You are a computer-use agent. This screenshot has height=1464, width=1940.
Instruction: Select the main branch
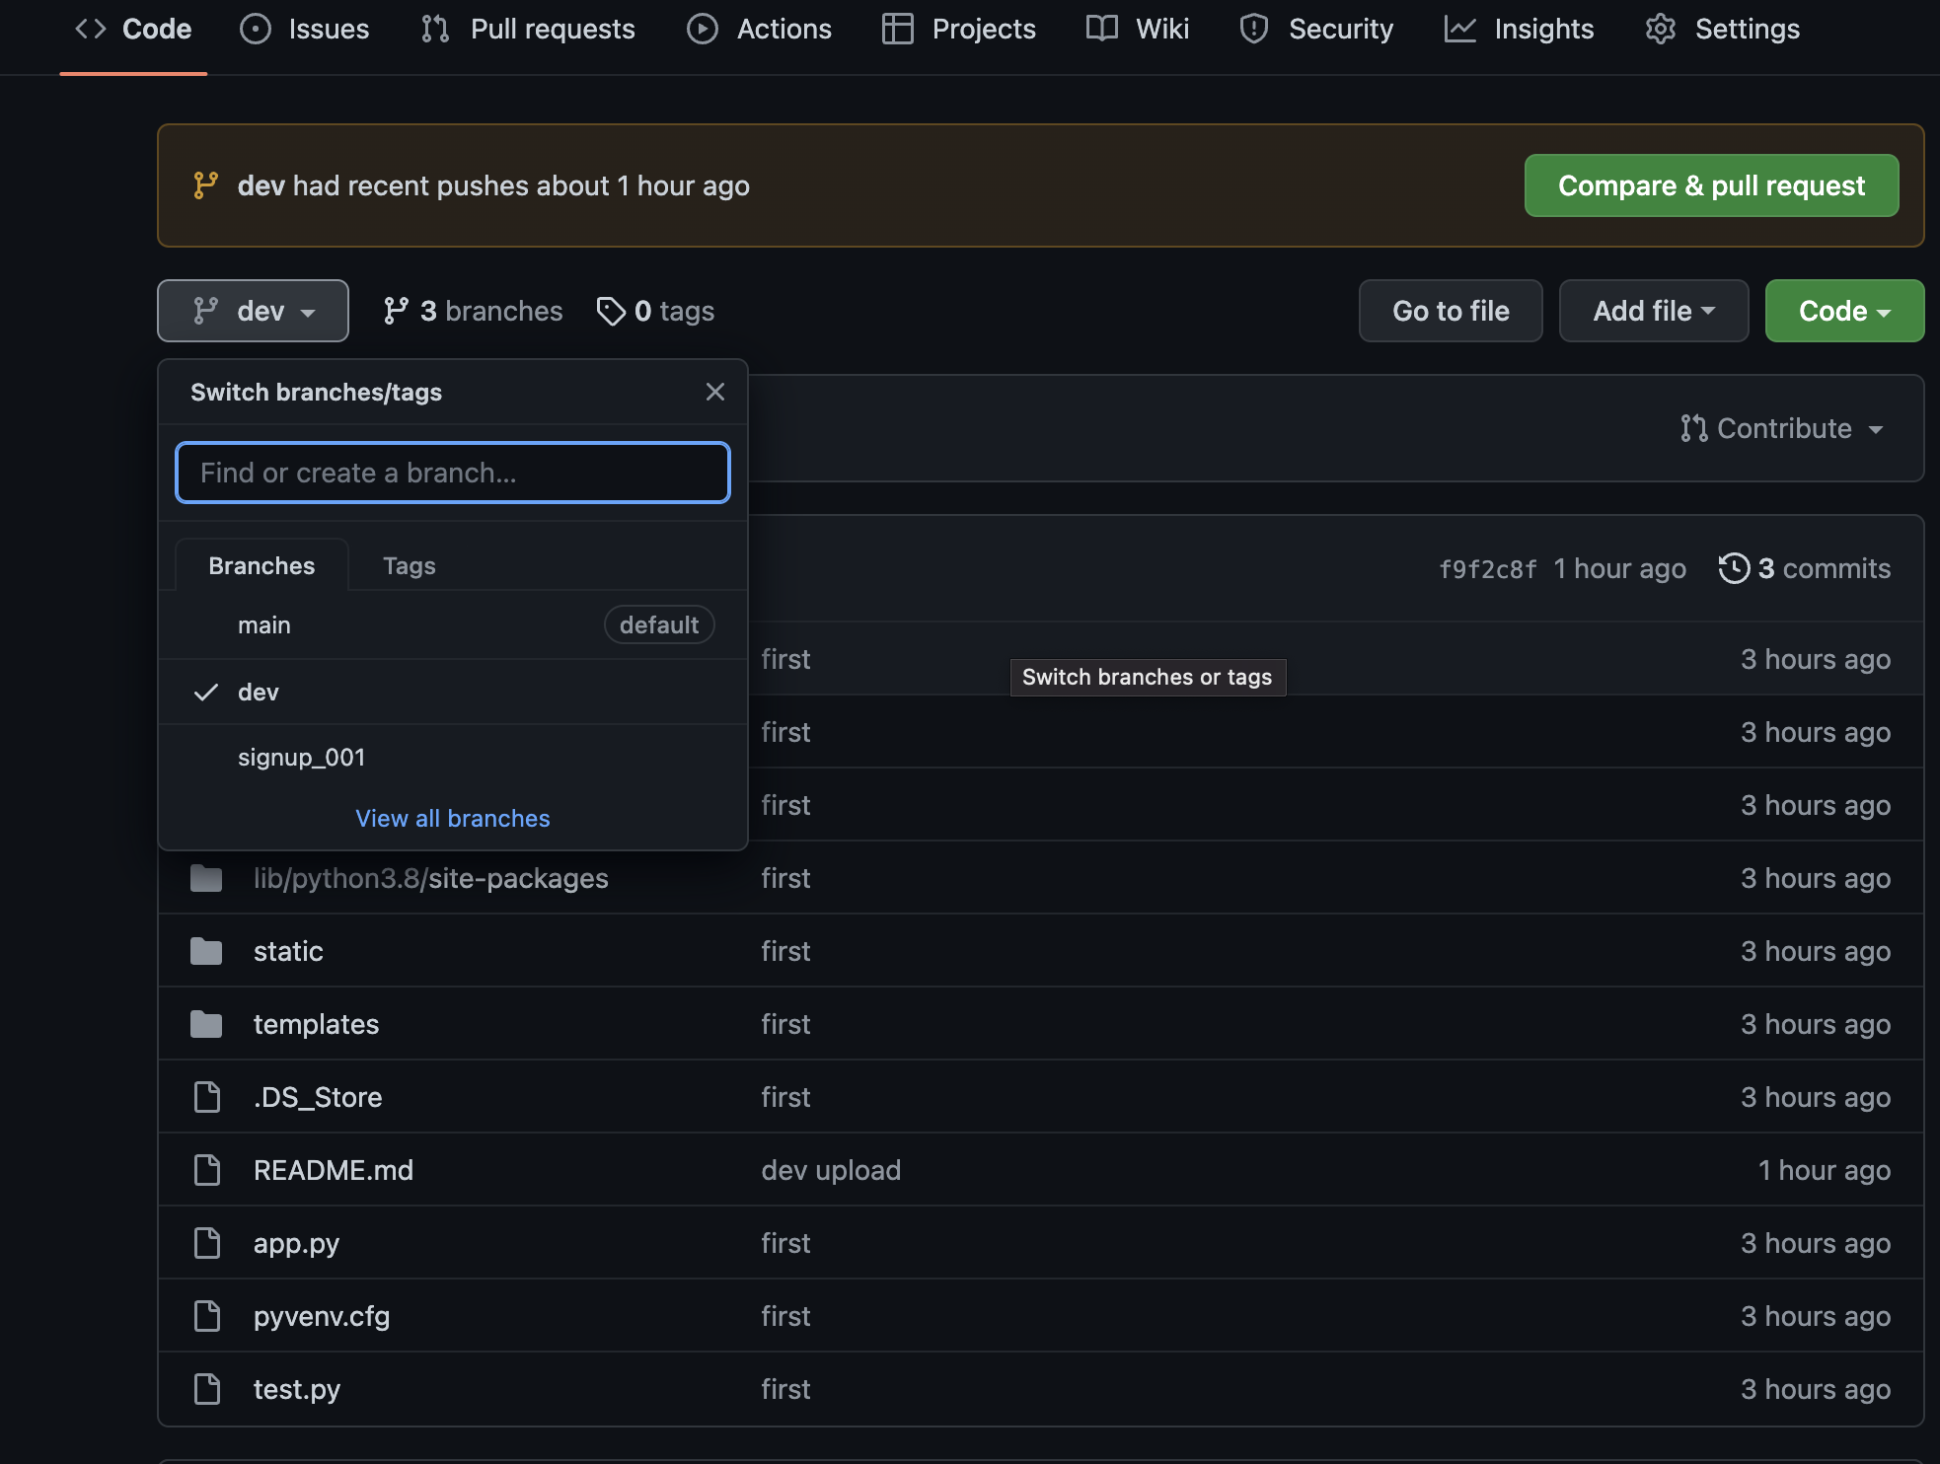pyautogui.click(x=264, y=625)
